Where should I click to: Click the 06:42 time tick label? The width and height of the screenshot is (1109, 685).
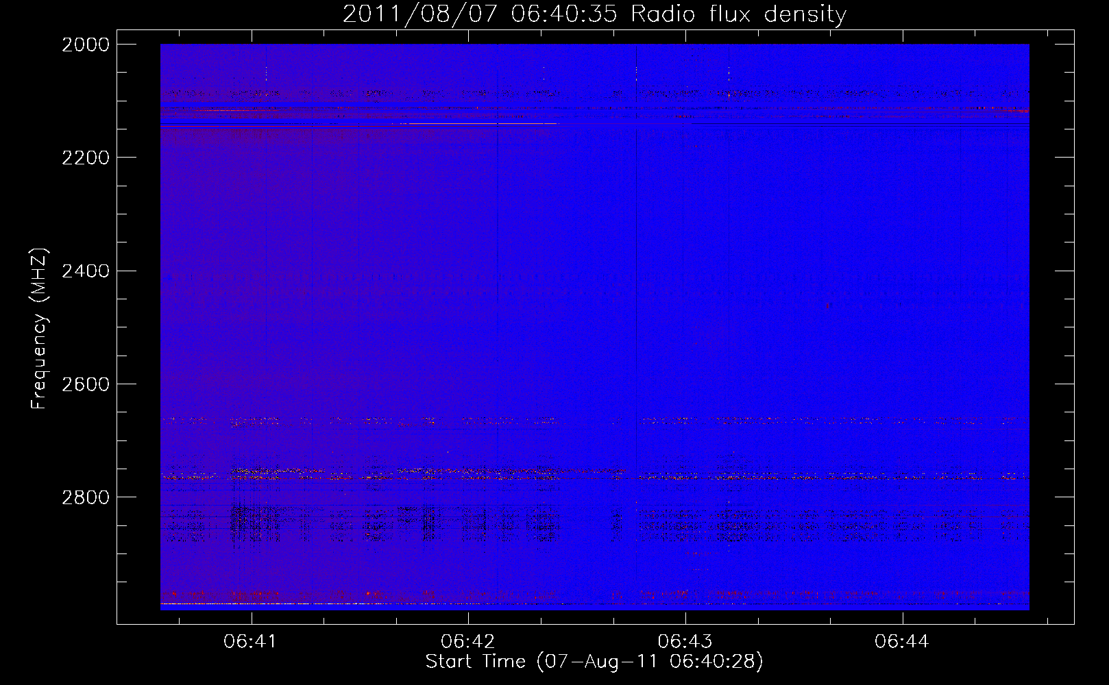pyautogui.click(x=467, y=641)
